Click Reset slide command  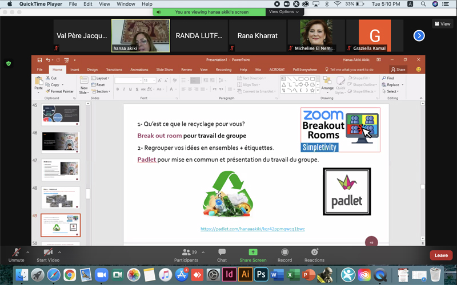click(98, 84)
